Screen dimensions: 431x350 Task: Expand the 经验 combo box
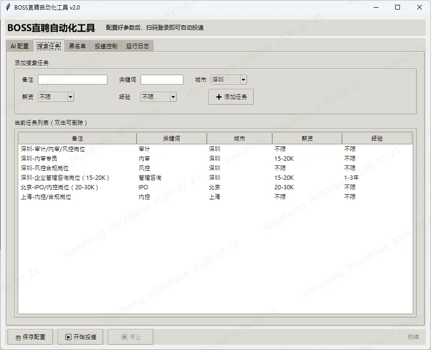tap(159, 97)
